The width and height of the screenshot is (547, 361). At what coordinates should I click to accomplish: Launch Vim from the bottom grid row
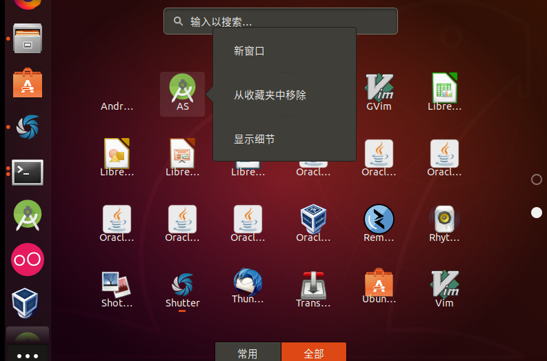(444, 289)
